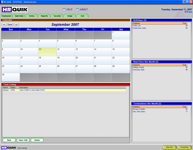Screen dimensions: 193x150
Task: Select Underwood, Carrie in Birthdays
Action: coord(160,28)
